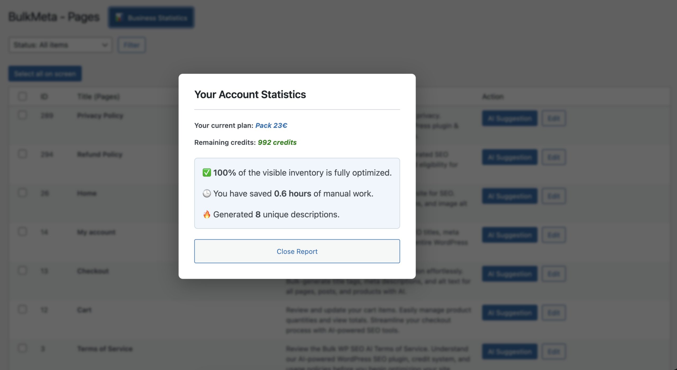The width and height of the screenshot is (677, 370).
Task: Toggle the select-all checkbox in table header
Action: (22, 96)
